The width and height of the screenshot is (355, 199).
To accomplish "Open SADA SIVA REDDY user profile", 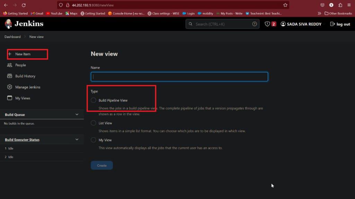I will click(x=301, y=24).
